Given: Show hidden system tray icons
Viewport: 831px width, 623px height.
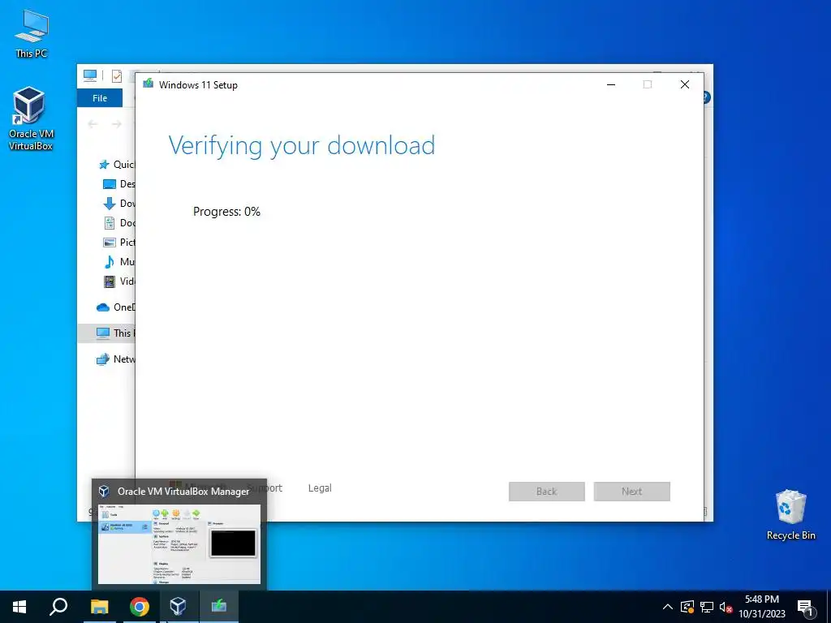Looking at the screenshot, I should point(668,607).
